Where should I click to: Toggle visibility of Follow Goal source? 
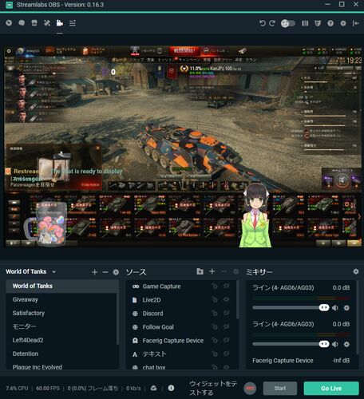pyautogui.click(x=226, y=327)
